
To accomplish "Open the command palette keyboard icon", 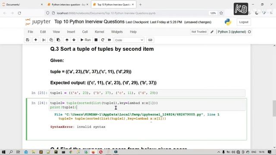I will pyautogui.click(x=150, y=40).
